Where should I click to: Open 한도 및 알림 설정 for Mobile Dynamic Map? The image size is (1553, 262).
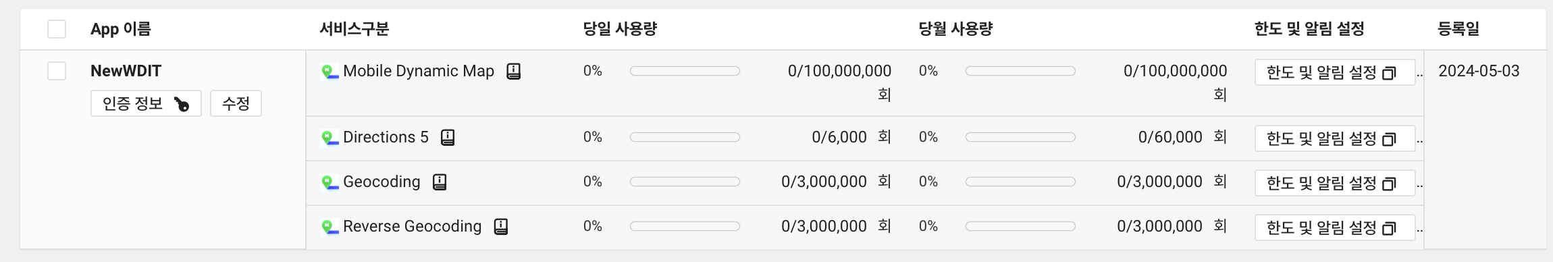(1335, 72)
